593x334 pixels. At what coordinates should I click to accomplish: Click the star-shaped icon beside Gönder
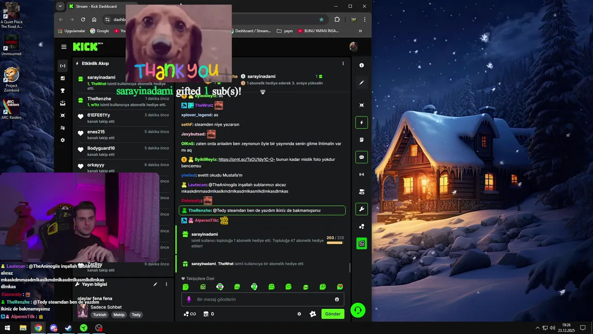[313, 314]
